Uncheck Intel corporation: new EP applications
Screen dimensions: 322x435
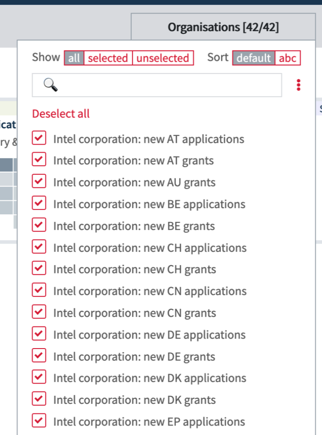39,420
